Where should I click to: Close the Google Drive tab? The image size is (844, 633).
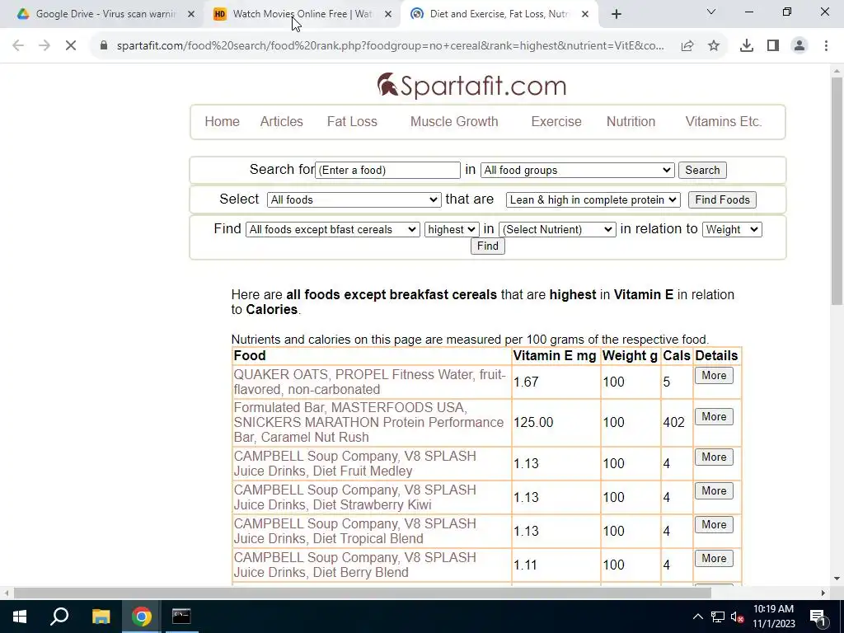(x=191, y=15)
